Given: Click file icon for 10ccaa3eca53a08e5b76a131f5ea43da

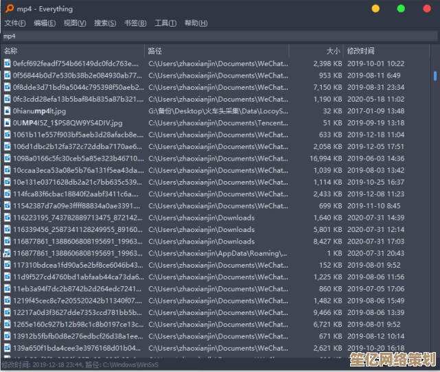Looking at the screenshot, I should click(8, 170).
